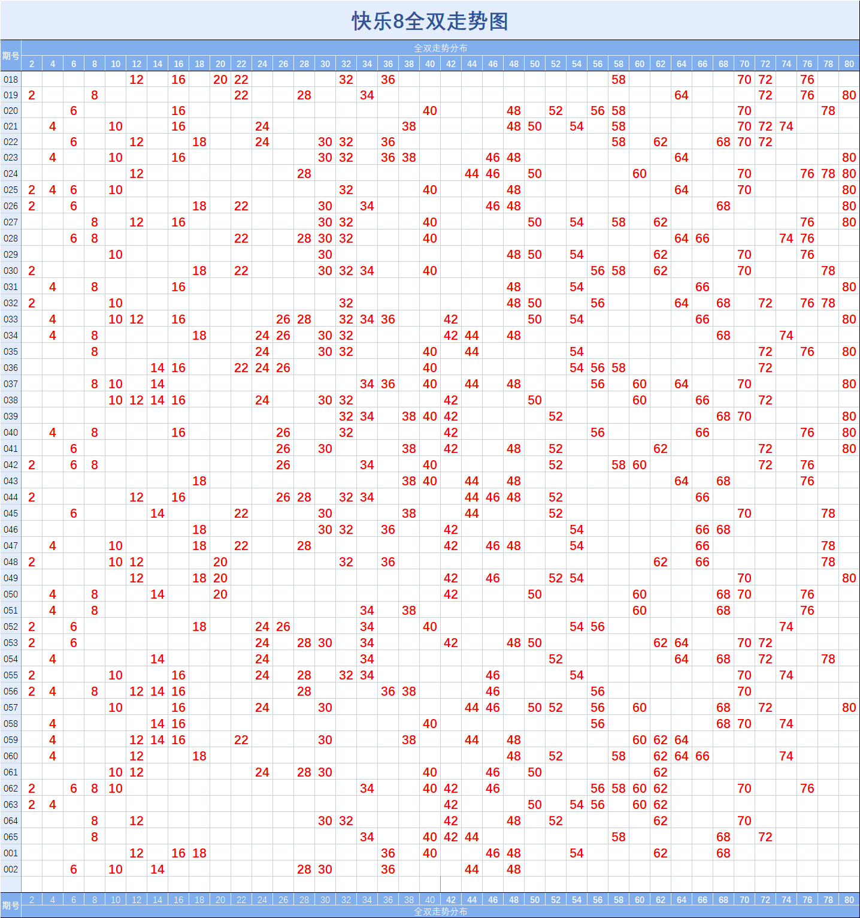This screenshot has width=860, height=918.
Task: Click the 4 in row 063
Action: pos(53,804)
